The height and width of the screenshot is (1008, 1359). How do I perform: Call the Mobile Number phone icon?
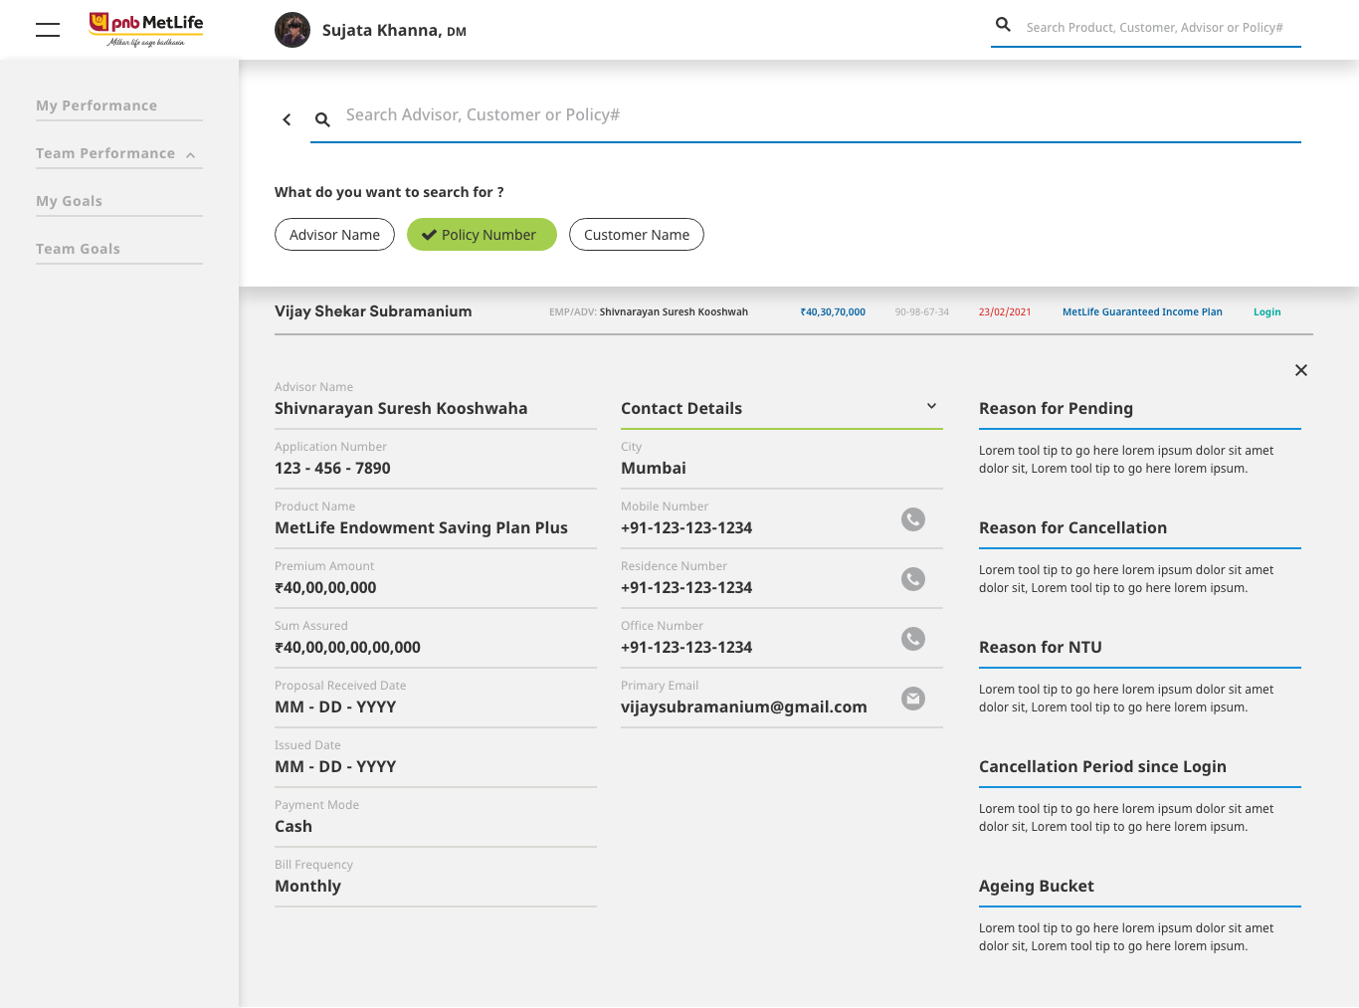pos(913,519)
